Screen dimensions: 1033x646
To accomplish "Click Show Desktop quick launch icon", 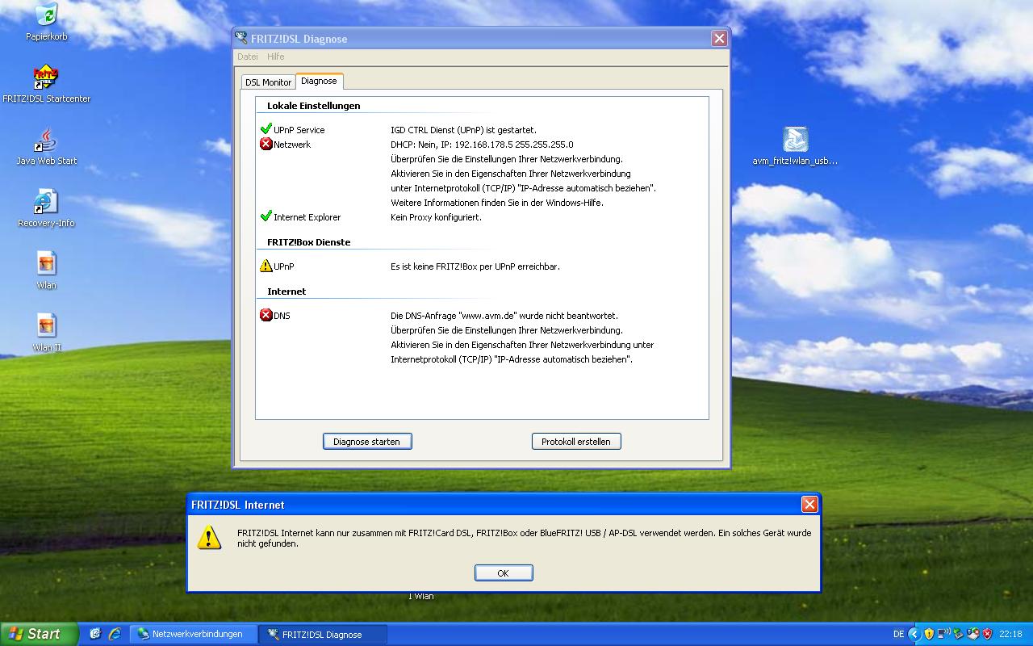I will pos(95,634).
